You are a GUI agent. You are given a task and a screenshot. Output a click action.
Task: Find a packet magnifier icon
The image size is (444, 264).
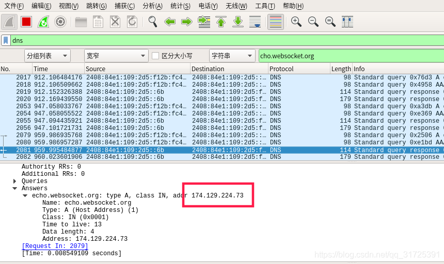153,22
